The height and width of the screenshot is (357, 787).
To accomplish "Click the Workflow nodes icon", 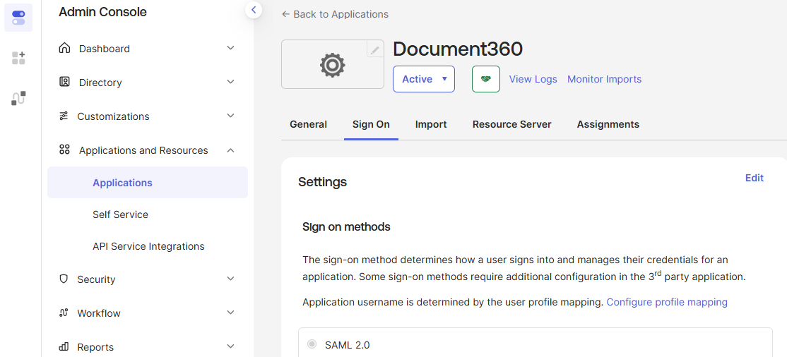I will tap(64, 313).
